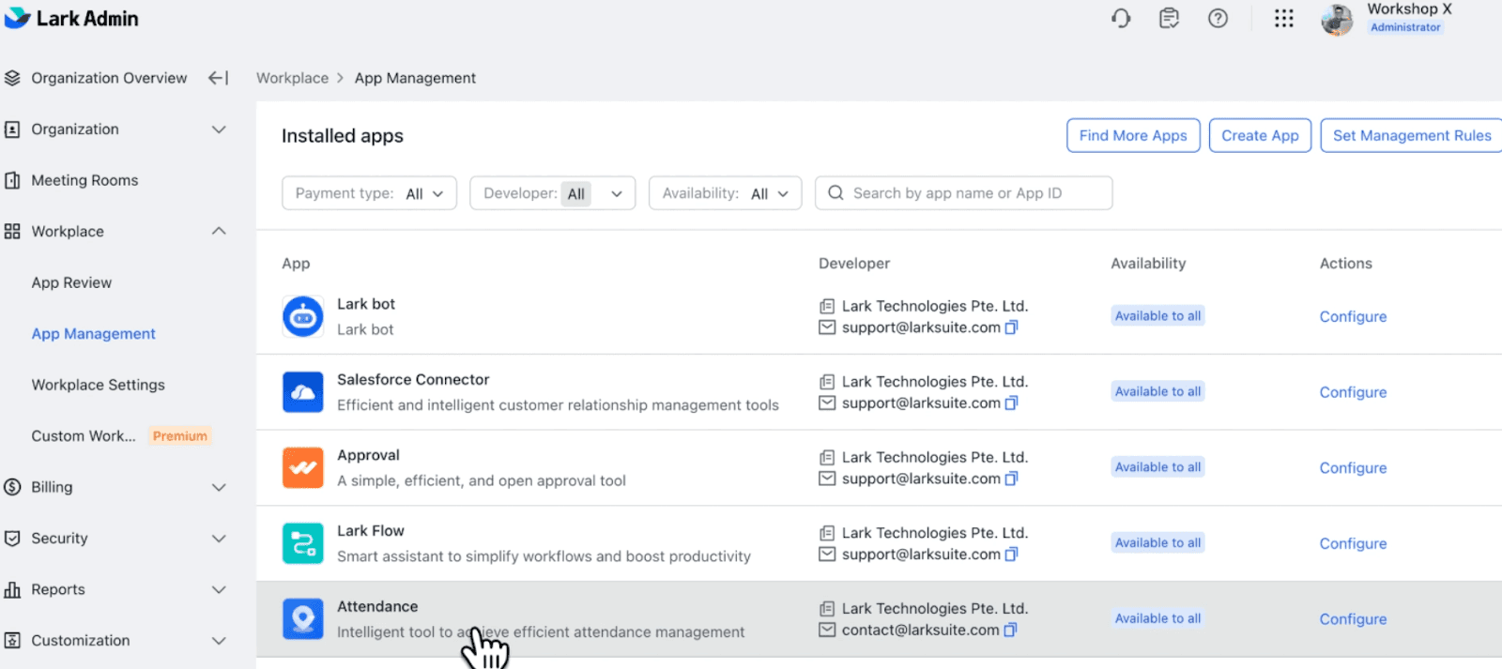Image resolution: width=1502 pixels, height=669 pixels.
Task: Click the Salesforce Connector app icon
Action: pyautogui.click(x=302, y=392)
